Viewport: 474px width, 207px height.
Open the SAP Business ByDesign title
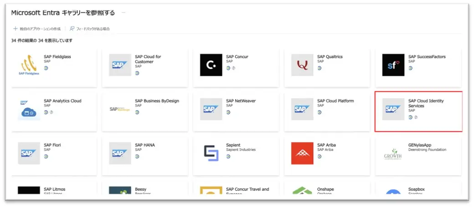click(x=157, y=101)
